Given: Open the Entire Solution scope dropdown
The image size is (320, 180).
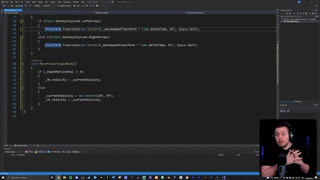Looking at the screenshot, I should (x=14, y=152).
